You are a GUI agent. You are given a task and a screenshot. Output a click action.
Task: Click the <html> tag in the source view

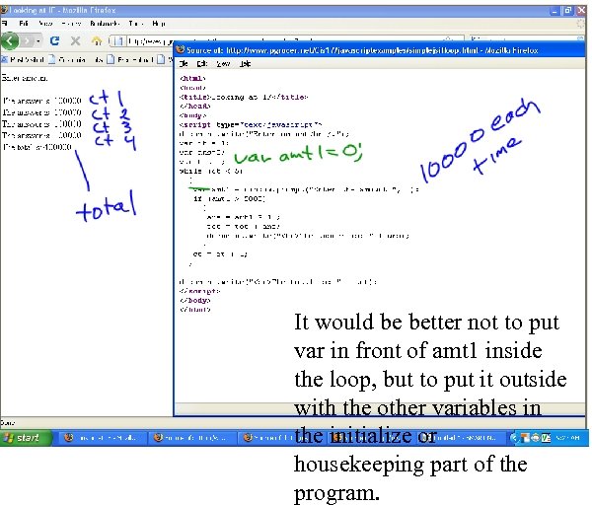(192, 79)
